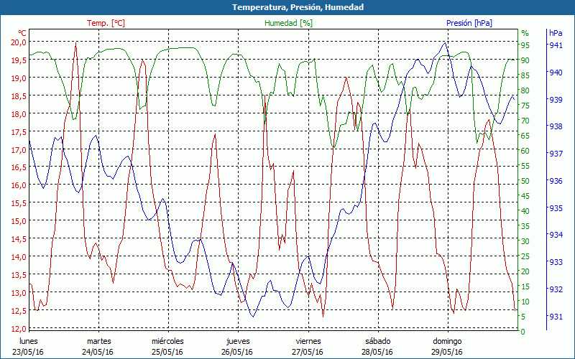The width and height of the screenshot is (575, 359).
Task: Click the 23/05/16 date label
Action: pyautogui.click(x=29, y=352)
